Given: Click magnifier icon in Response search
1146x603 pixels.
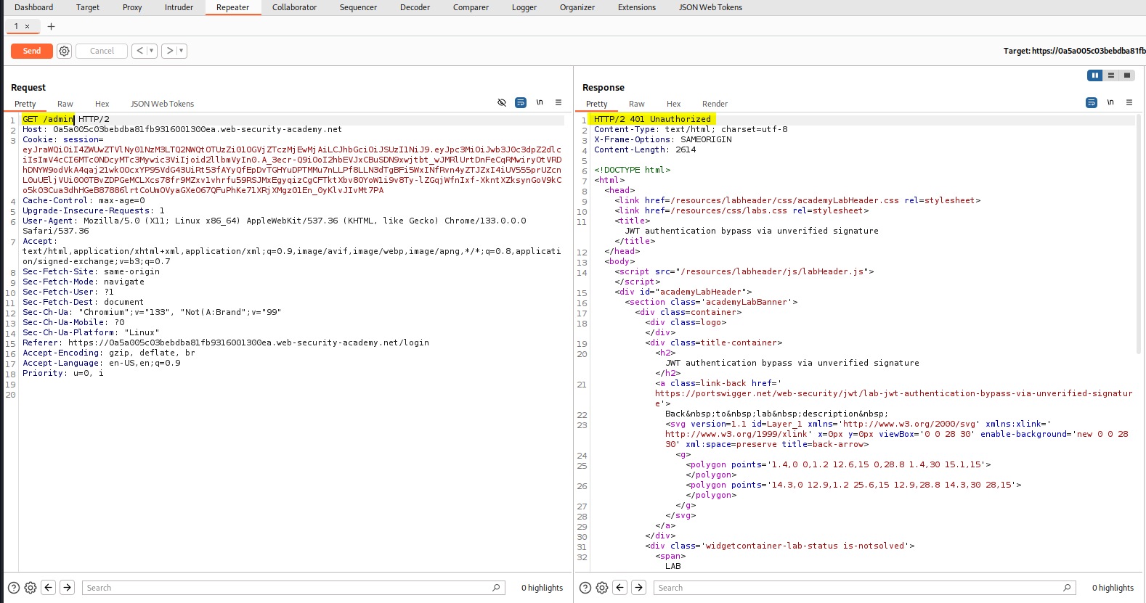Looking at the screenshot, I should click(x=1067, y=588).
